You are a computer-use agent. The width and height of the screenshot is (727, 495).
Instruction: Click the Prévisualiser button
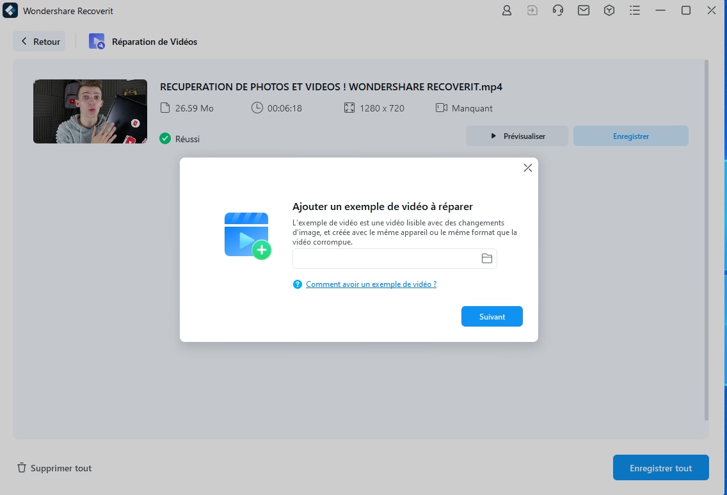(517, 136)
